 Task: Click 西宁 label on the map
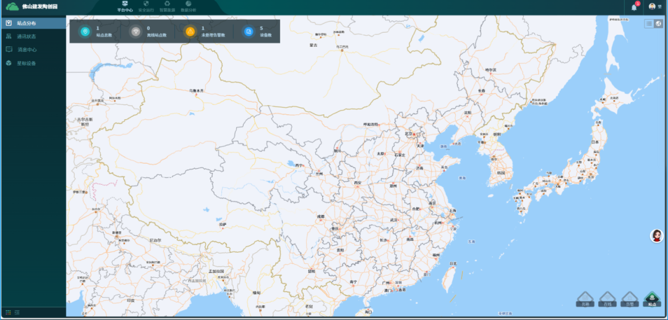tap(299, 165)
